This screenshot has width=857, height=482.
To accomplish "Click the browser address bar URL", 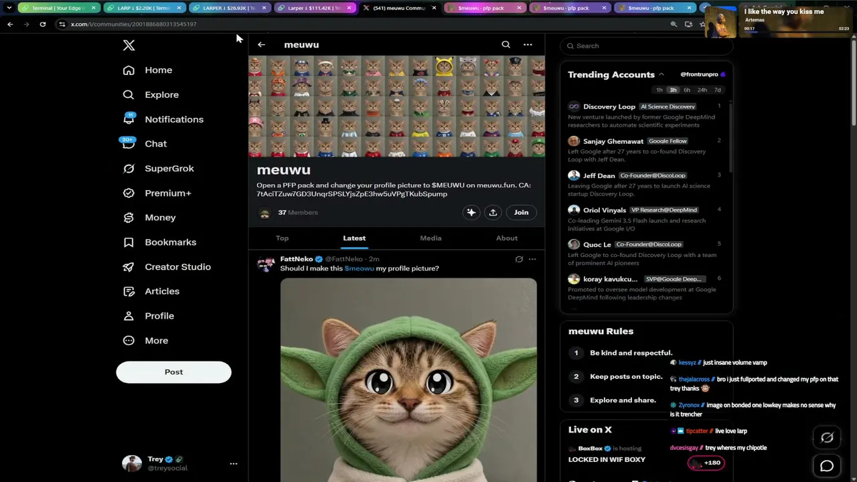I will pos(134,24).
